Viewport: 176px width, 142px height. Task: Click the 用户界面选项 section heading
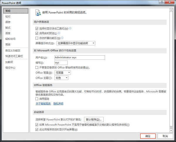pos(41,22)
